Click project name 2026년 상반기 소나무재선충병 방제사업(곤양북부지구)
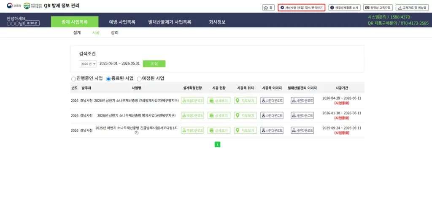The image size is (432, 215). click(136, 115)
